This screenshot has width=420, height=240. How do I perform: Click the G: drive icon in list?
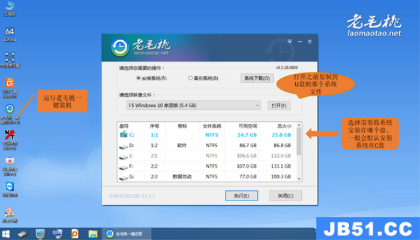click(124, 178)
